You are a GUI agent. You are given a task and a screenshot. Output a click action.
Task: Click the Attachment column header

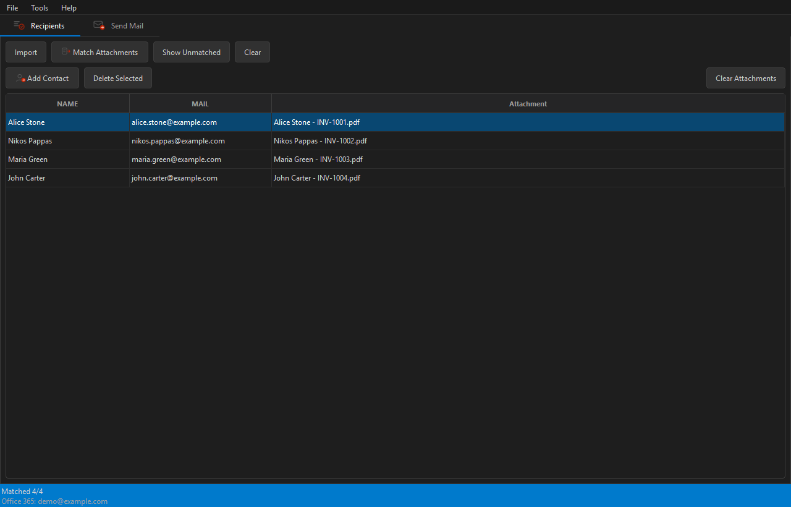[528, 104]
